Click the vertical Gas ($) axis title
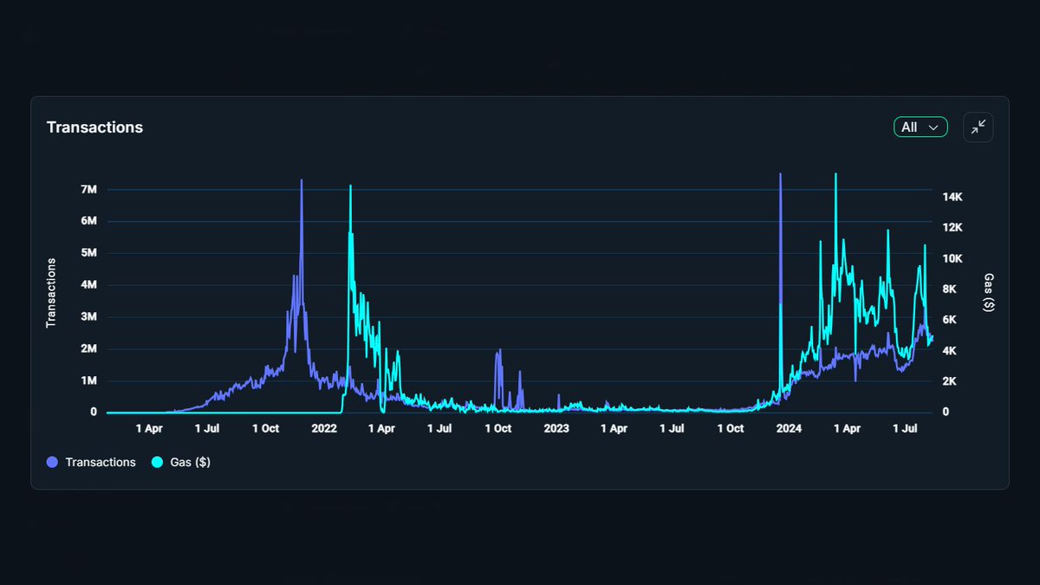This screenshot has height=585, width=1040. [x=989, y=292]
